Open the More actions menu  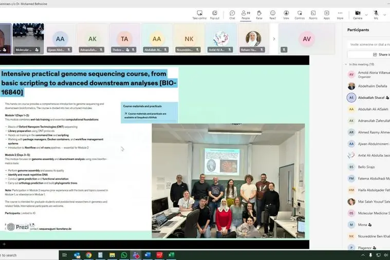coord(340,14)
